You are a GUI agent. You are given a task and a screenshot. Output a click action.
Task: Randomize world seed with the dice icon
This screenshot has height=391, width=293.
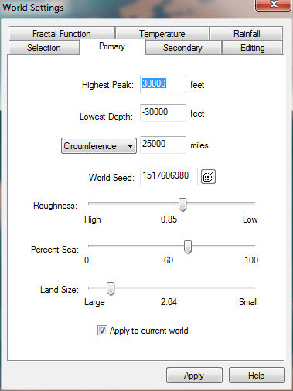point(208,177)
